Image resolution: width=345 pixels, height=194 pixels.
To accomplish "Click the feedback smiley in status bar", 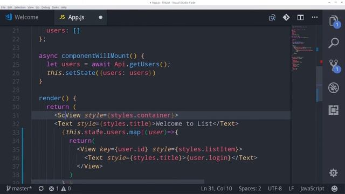I will 334,189.
